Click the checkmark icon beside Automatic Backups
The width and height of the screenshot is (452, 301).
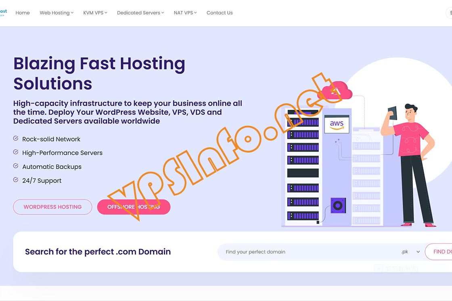(16, 166)
